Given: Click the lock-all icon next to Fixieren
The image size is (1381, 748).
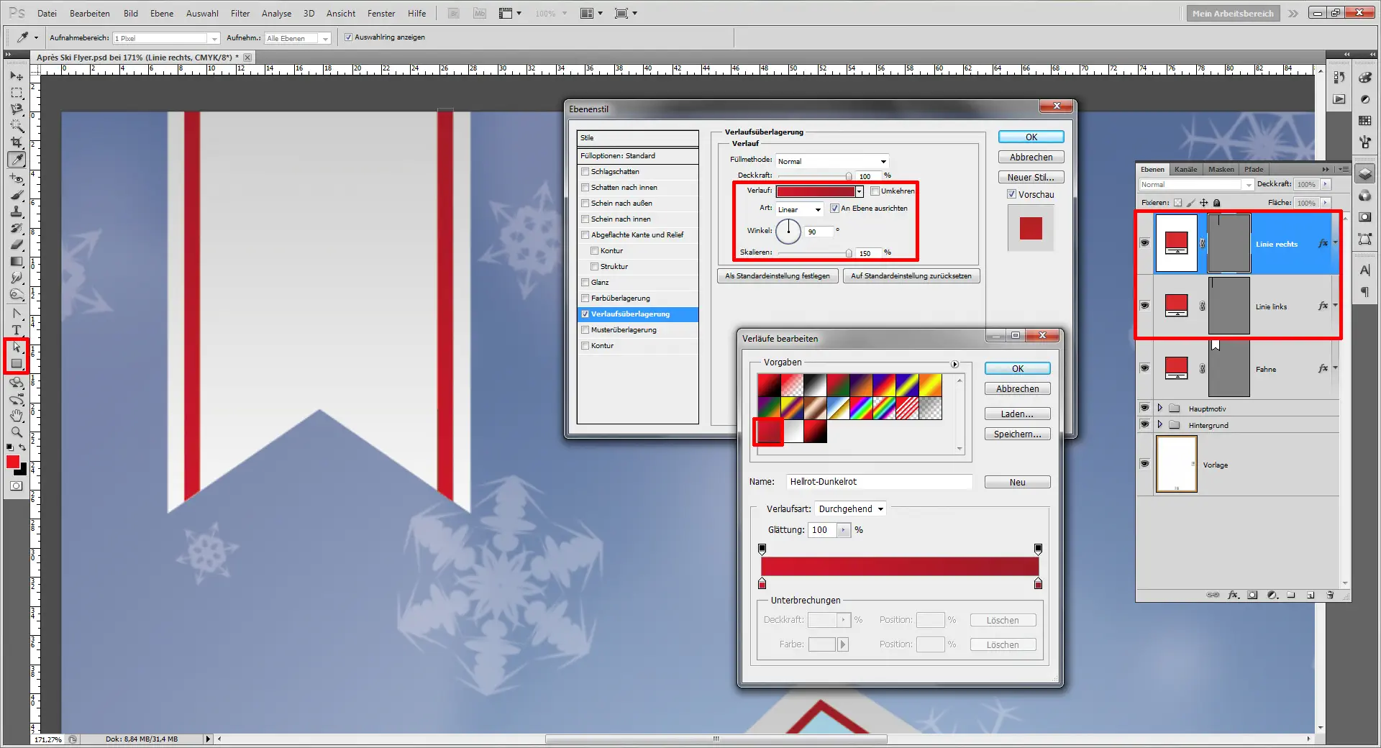Looking at the screenshot, I should click(1217, 203).
